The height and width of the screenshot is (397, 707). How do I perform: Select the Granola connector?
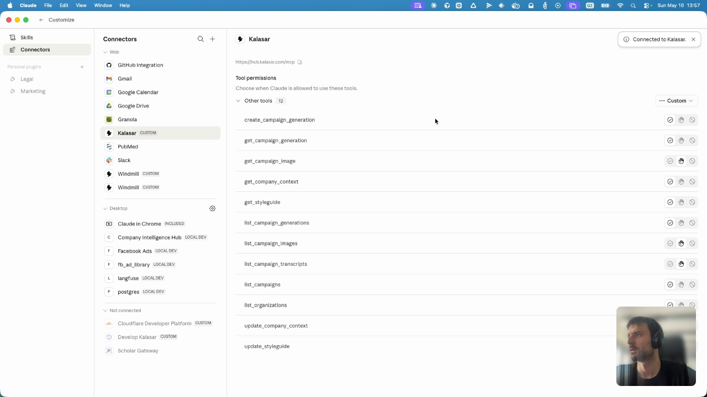tap(160, 120)
